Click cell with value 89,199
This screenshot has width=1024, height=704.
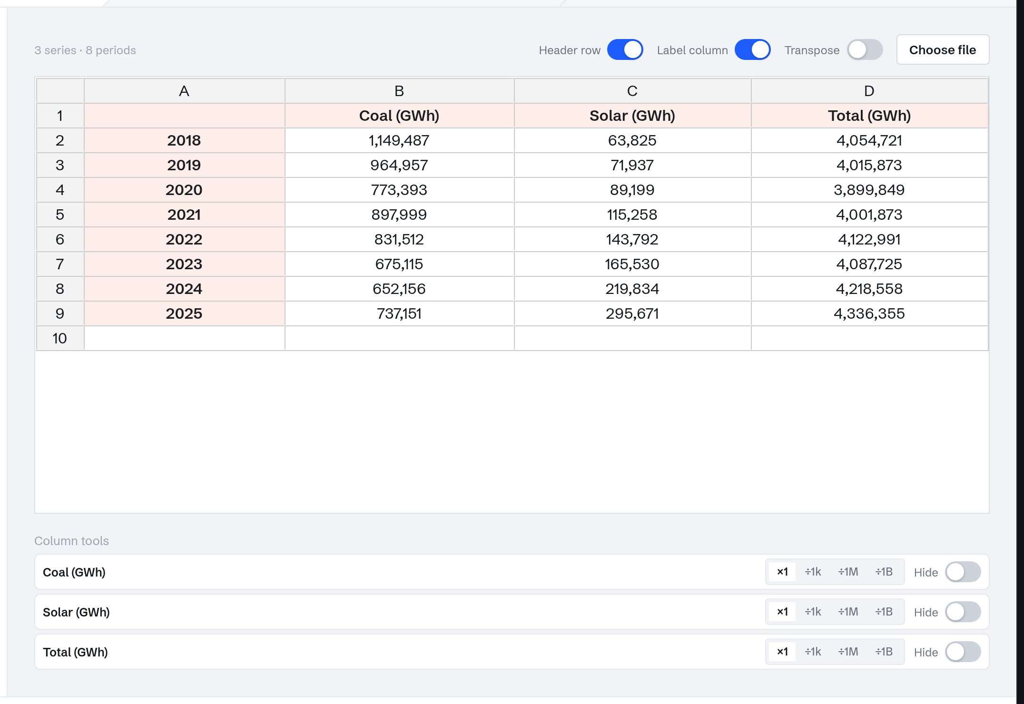point(632,190)
